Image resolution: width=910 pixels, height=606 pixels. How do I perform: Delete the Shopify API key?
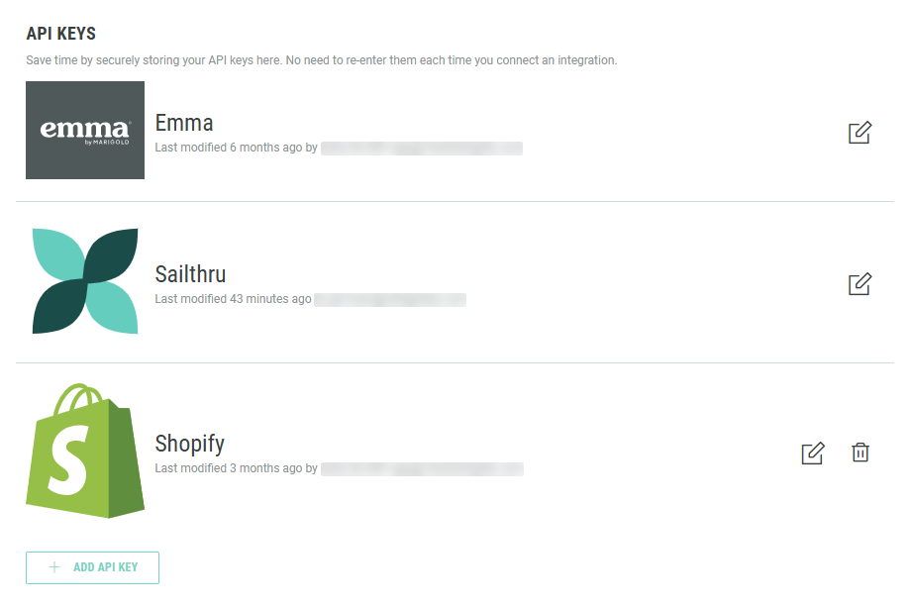(860, 453)
